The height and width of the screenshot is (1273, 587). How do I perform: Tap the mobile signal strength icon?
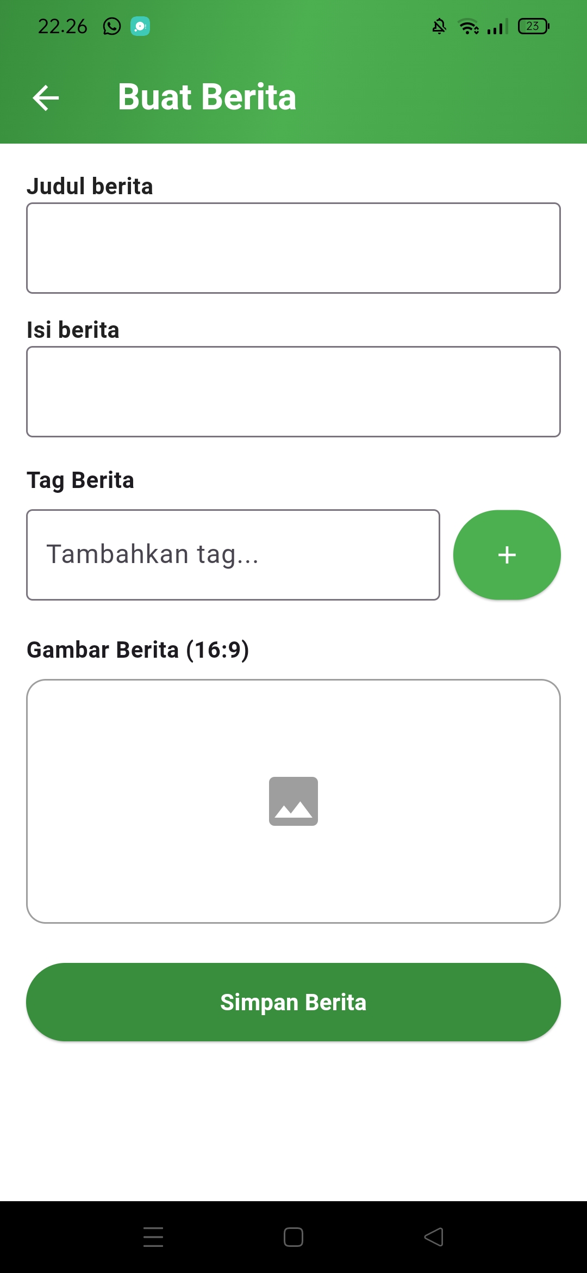coord(497,26)
